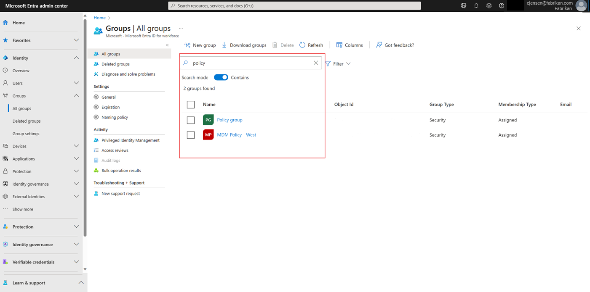This screenshot has width=590, height=292.
Task: Sort by the Membership Type column header
Action: click(517, 105)
